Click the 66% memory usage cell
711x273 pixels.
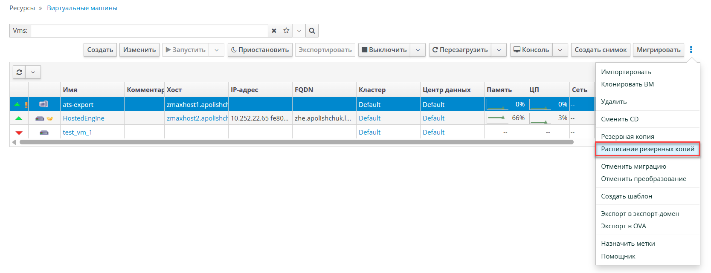coord(505,118)
